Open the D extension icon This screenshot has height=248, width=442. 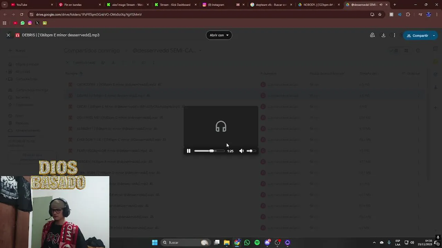click(x=391, y=14)
